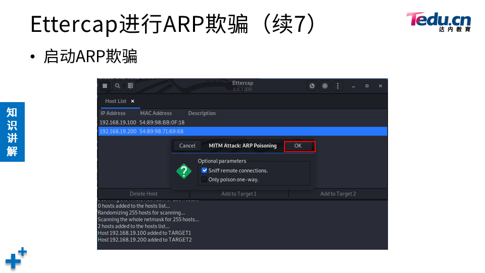Enable Only poison one-way checkbox
Screen dimensions: 485x273
tap(204, 179)
